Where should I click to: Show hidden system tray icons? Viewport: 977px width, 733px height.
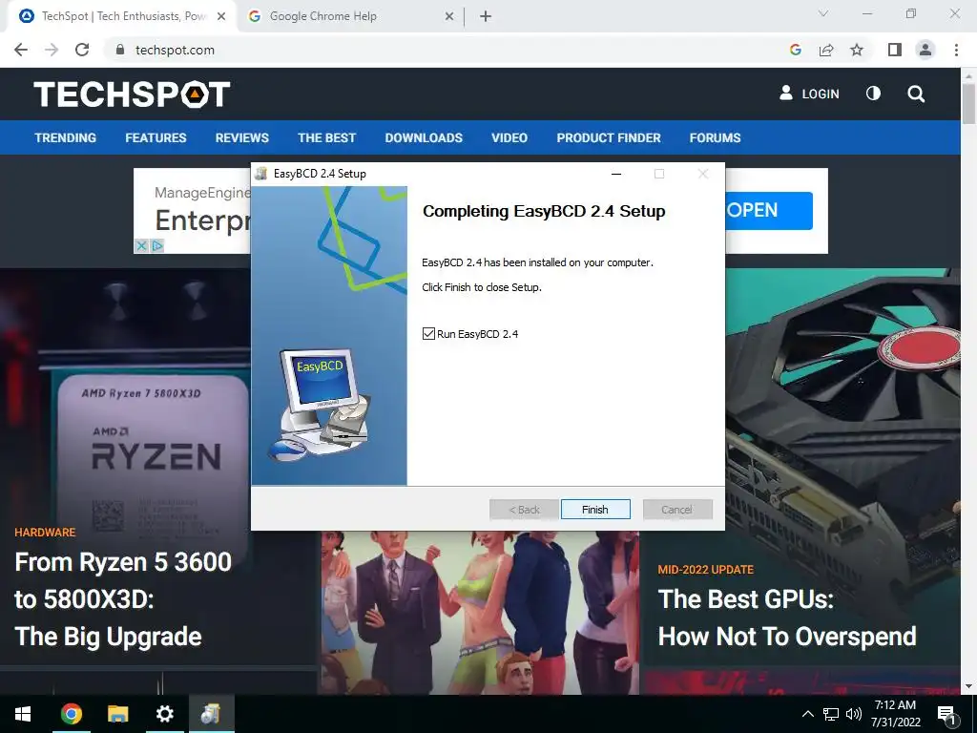pyautogui.click(x=807, y=714)
